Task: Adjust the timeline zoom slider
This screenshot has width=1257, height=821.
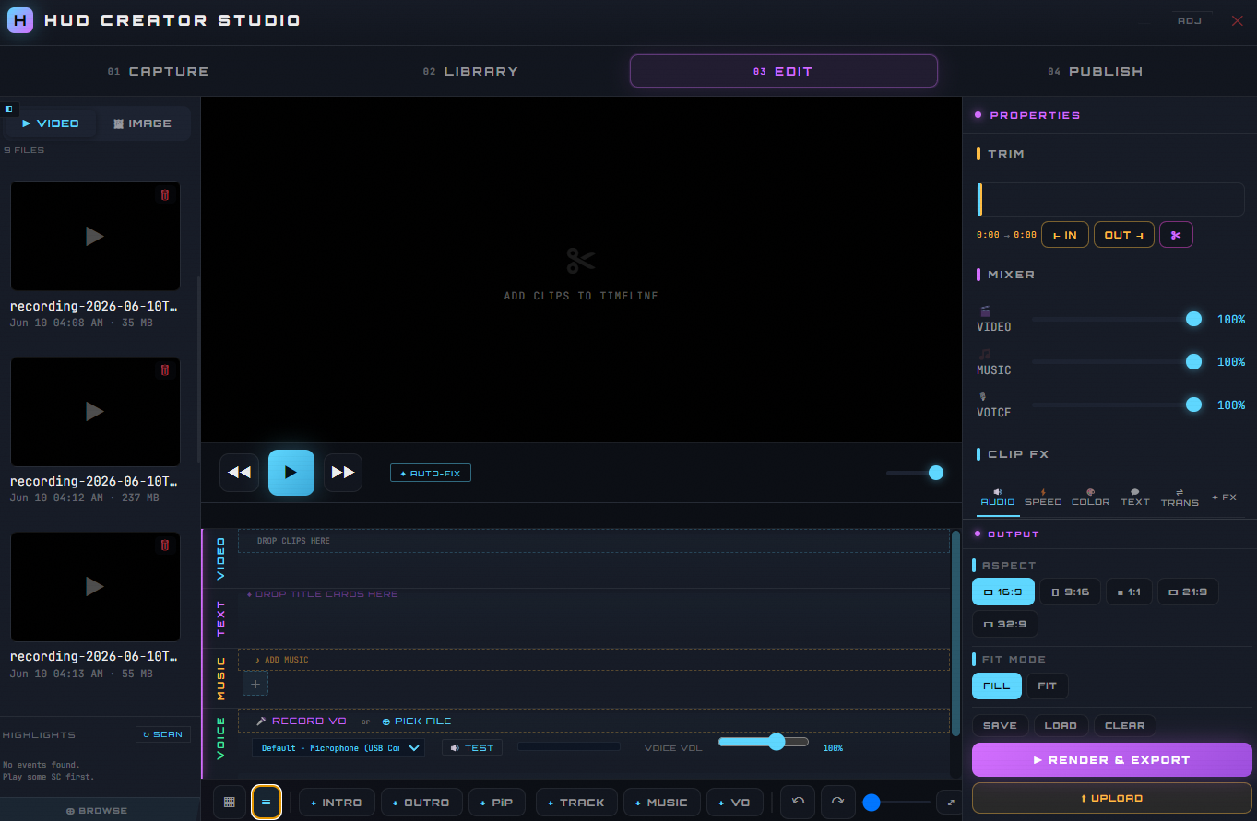Action: (895, 803)
